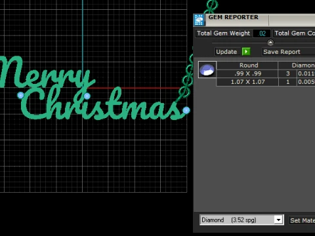Image resolution: width=315 pixels, height=236 pixels.
Task: Click the Total Gem Weight value .02
Action: (262, 33)
